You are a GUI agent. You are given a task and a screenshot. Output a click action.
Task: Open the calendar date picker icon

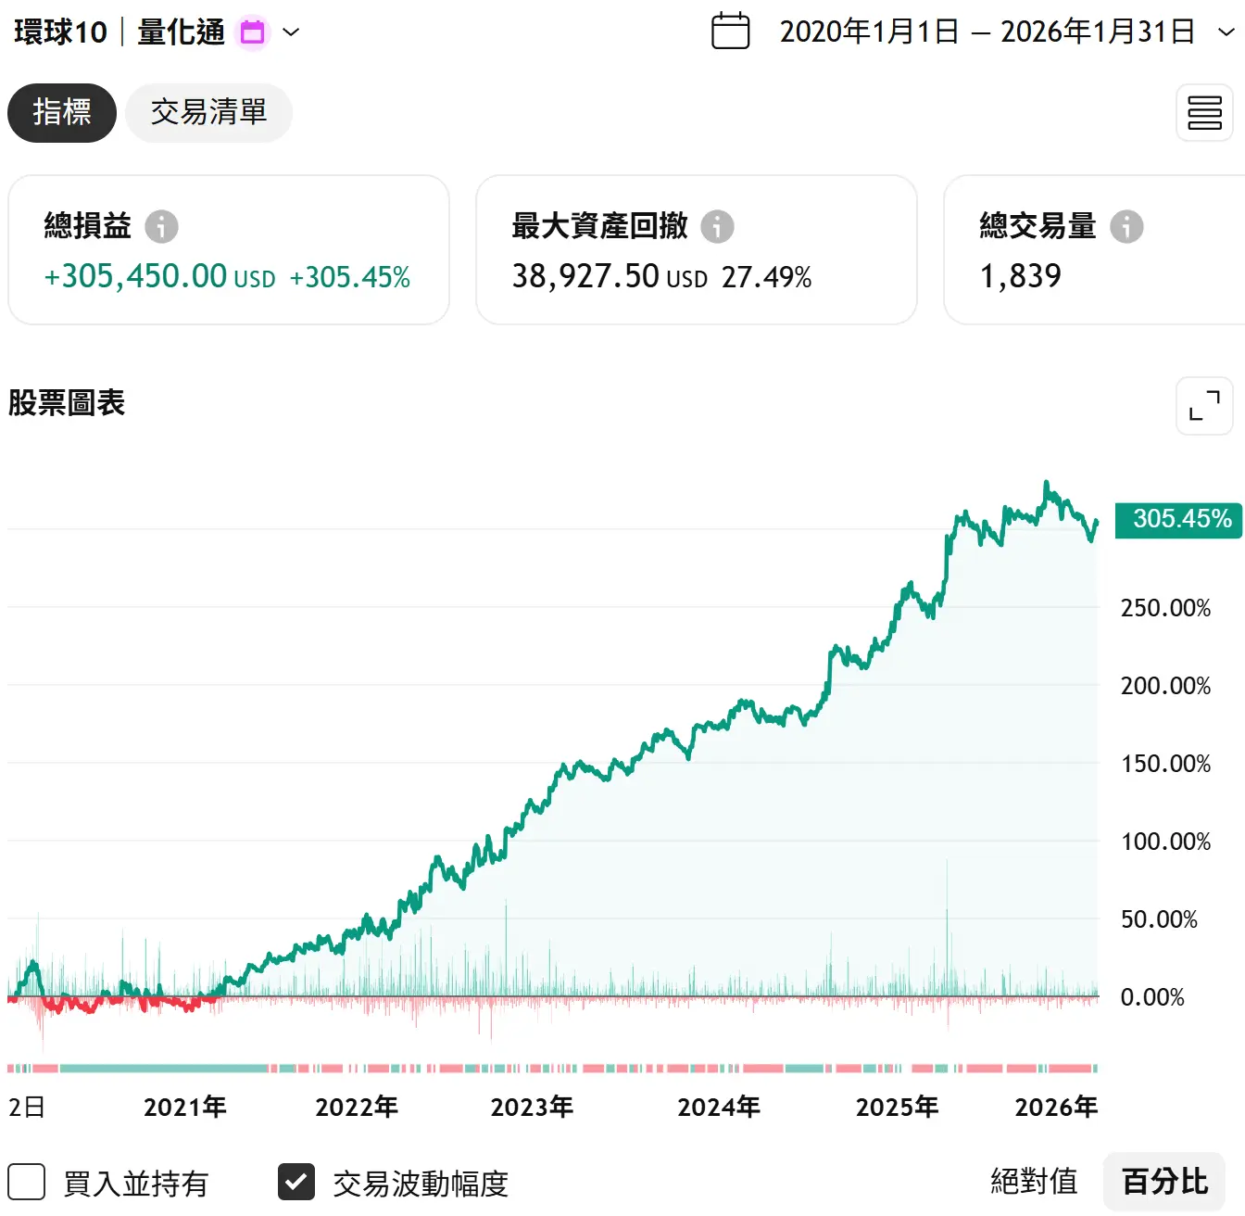click(x=730, y=32)
